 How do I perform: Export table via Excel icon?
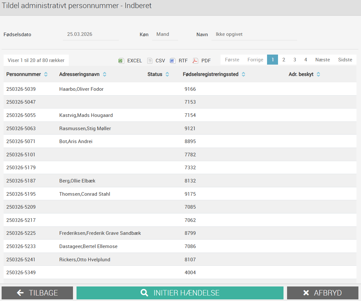pyautogui.click(x=121, y=61)
